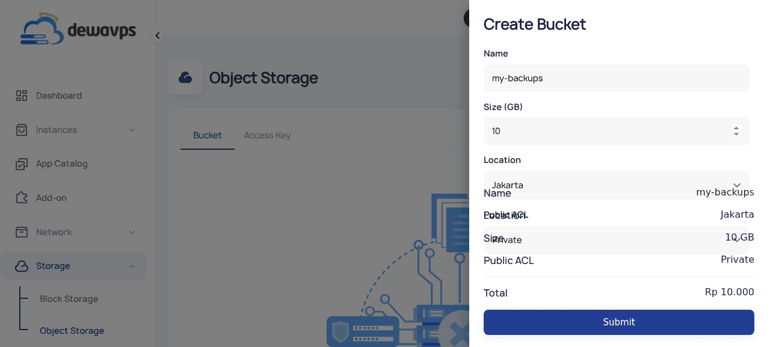The image size is (770, 347).
Task: Click the Instances bag icon
Action: click(22, 130)
